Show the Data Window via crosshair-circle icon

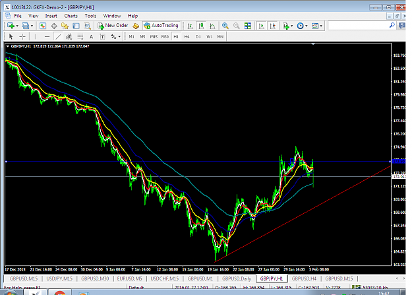(x=54, y=26)
